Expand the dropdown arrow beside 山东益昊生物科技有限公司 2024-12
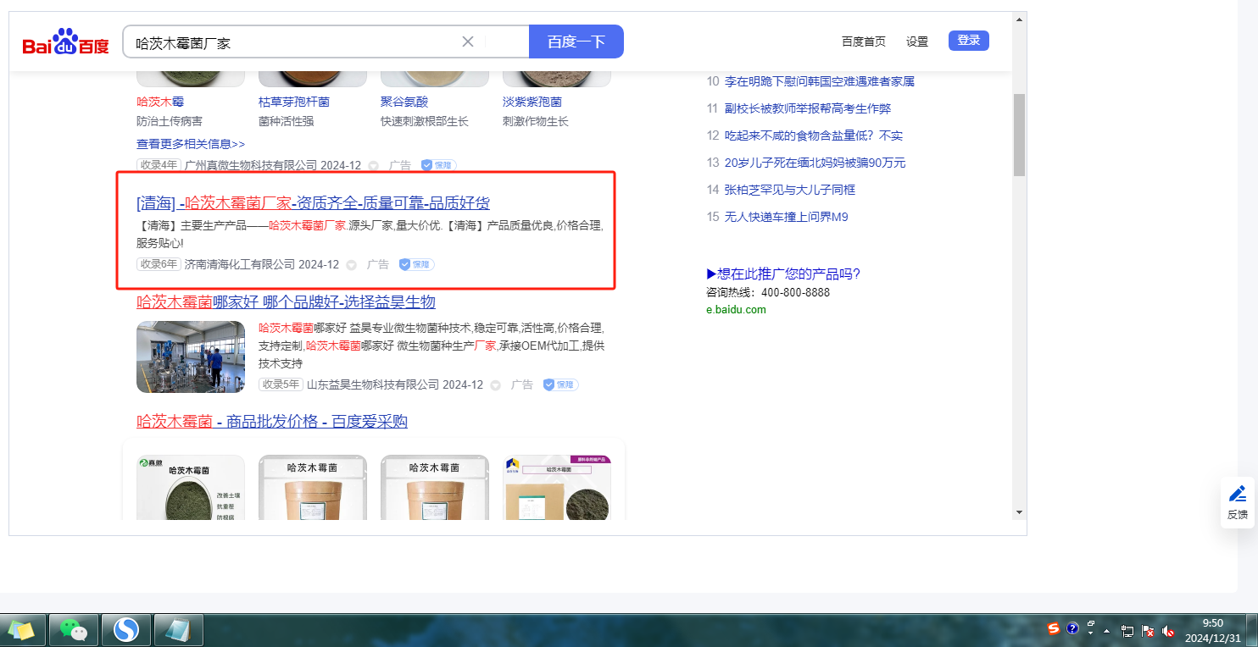The height and width of the screenshot is (647, 1258). 496,385
